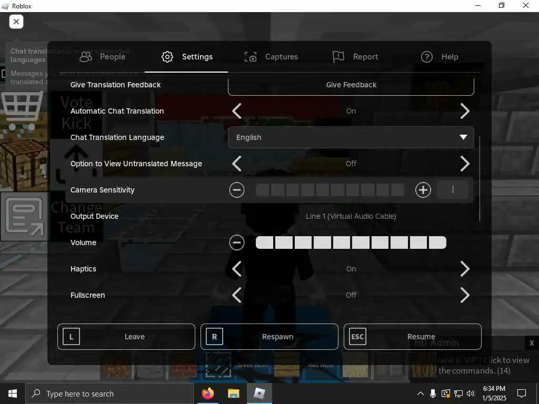Open File Explorer from the taskbar

[x=233, y=393]
